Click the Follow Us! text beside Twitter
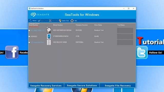 click(x=156, y=53)
